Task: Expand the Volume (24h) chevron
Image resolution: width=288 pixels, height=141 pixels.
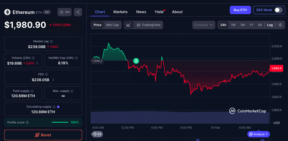Action: coord(37,63)
